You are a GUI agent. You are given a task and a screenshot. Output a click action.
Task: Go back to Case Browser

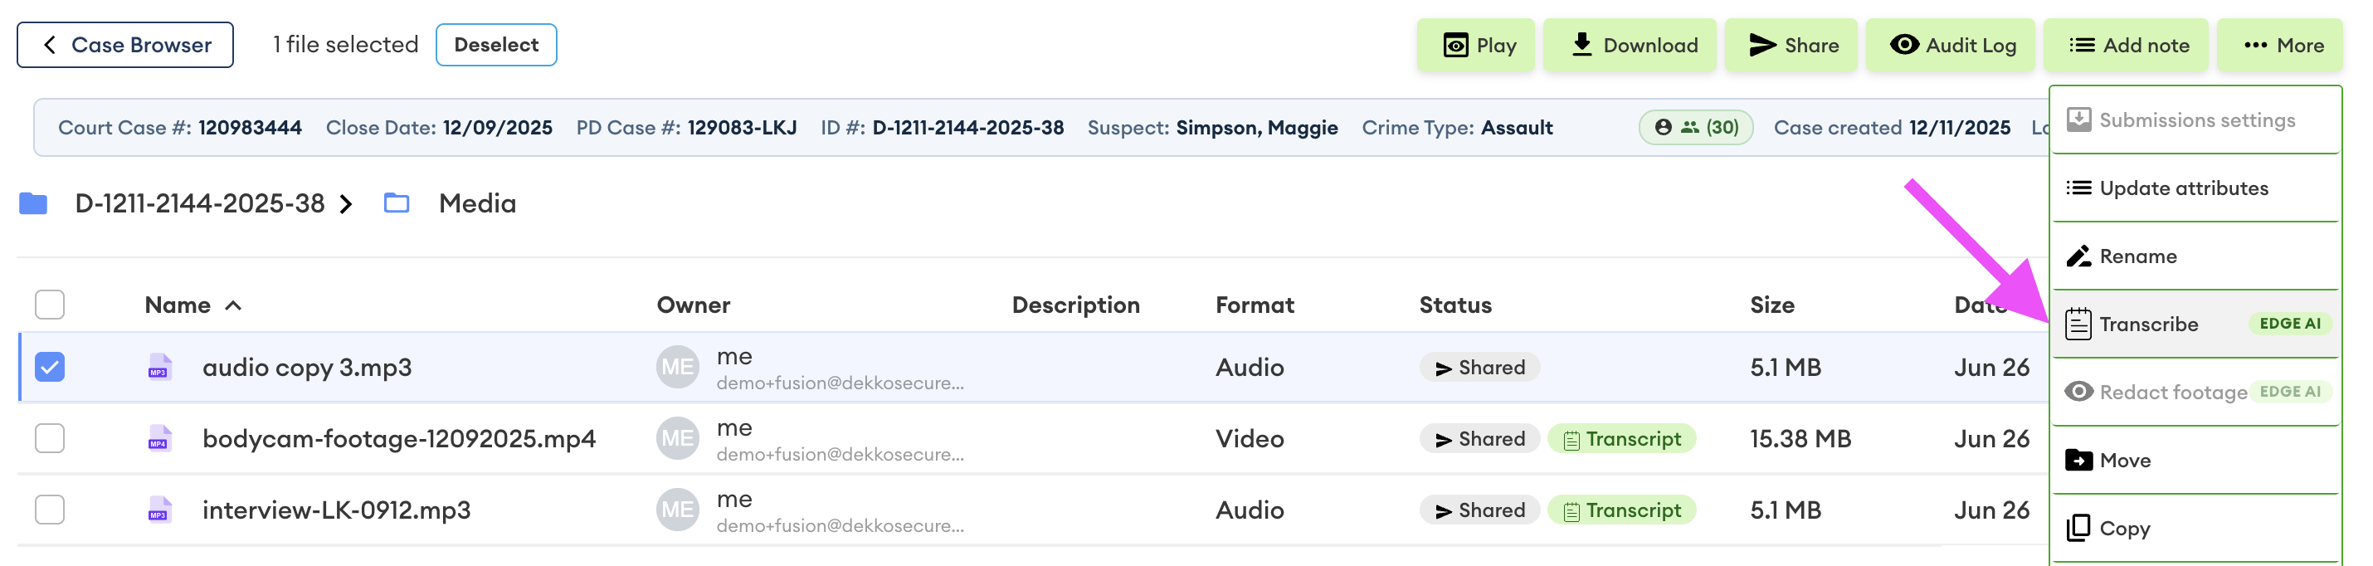[x=125, y=45]
